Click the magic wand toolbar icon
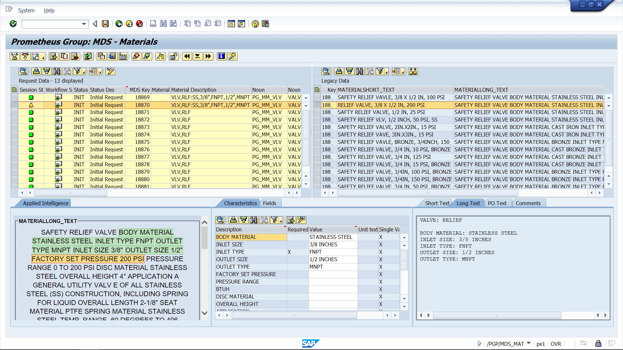623x350 pixels. [232, 56]
